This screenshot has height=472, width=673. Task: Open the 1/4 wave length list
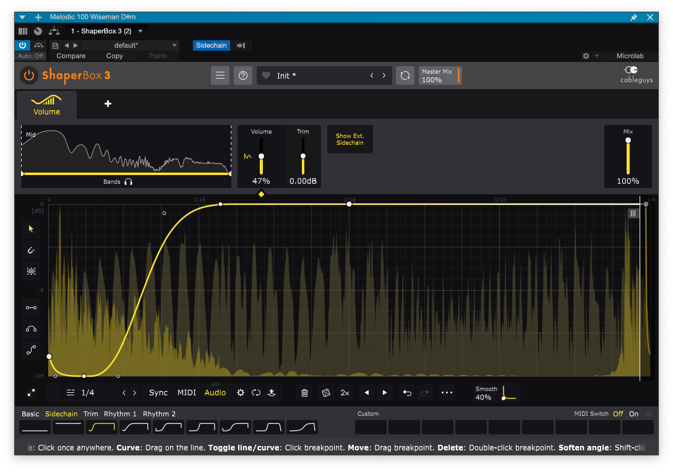pyautogui.click(x=80, y=393)
